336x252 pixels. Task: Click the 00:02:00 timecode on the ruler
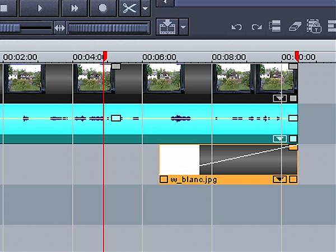click(20, 57)
